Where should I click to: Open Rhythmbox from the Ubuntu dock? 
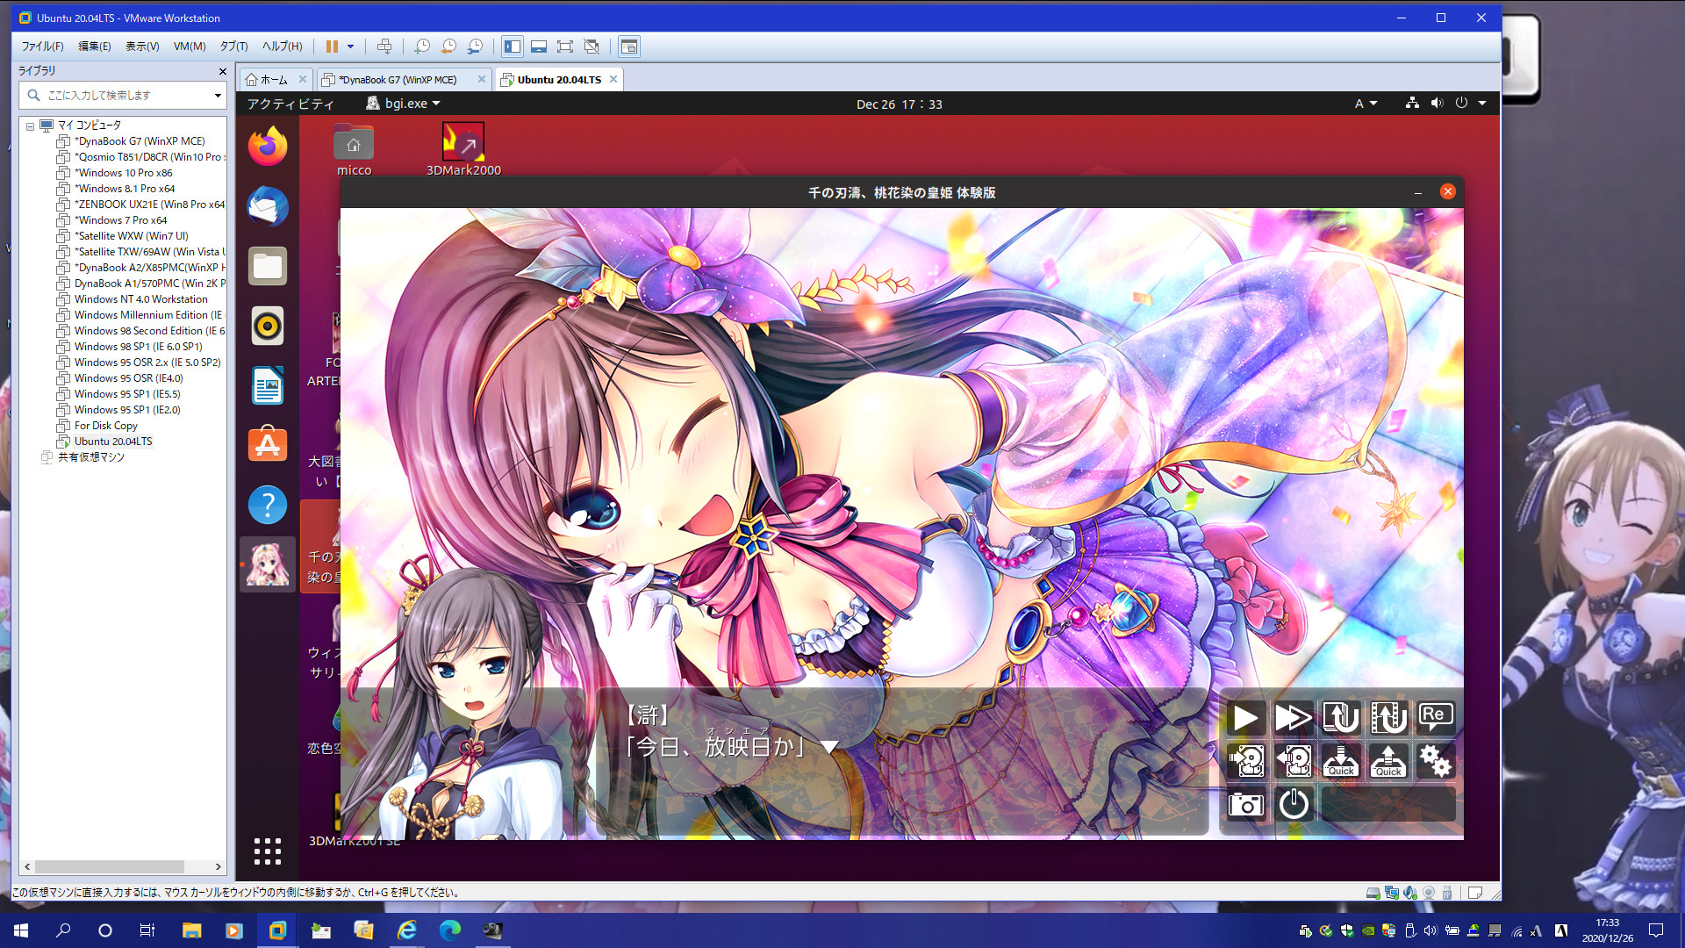(268, 326)
